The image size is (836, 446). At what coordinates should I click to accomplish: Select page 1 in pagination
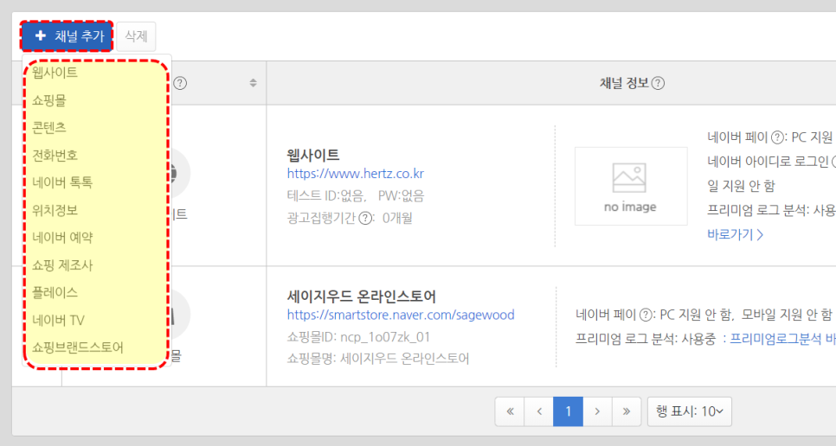[x=568, y=411]
